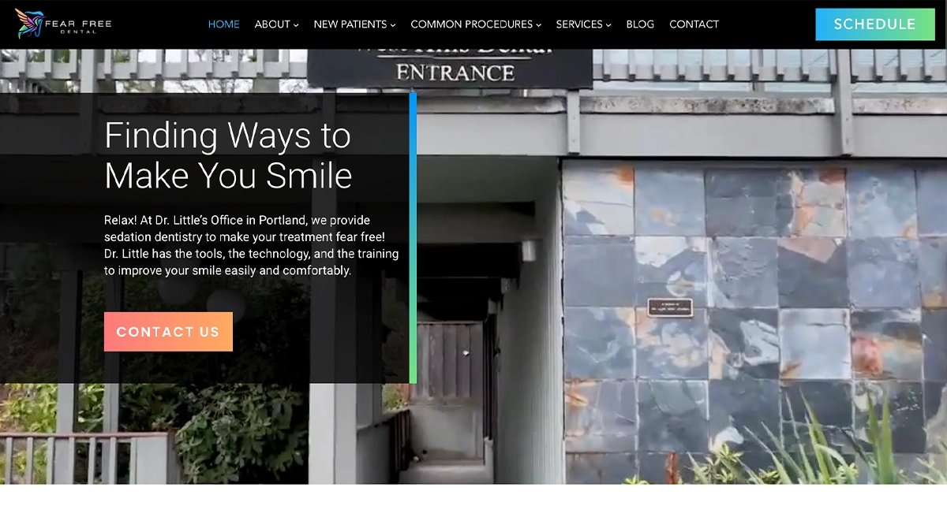Click the blue-green gradient vertical bar
This screenshot has height=532, width=947.
413,238
